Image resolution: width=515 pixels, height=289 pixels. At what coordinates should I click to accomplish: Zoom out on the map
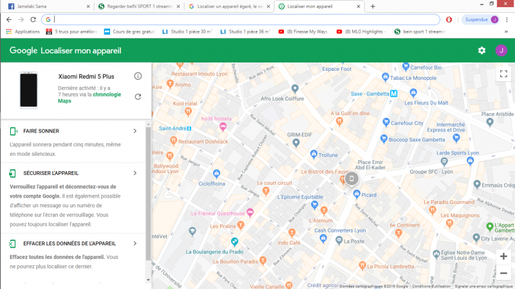click(x=503, y=273)
